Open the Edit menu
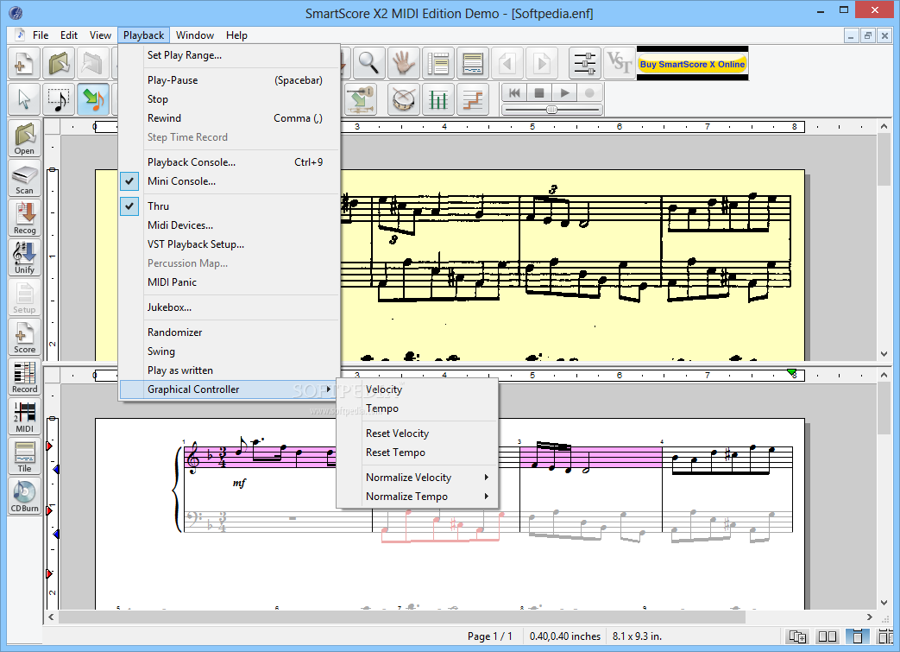This screenshot has width=900, height=652. [69, 35]
